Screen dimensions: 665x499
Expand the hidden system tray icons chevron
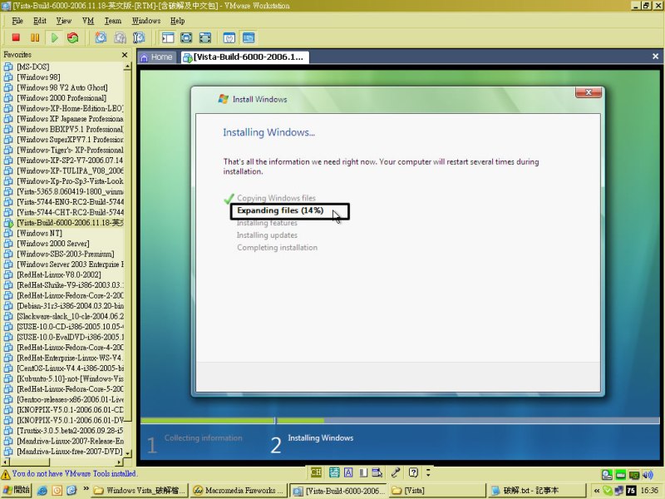click(x=597, y=491)
